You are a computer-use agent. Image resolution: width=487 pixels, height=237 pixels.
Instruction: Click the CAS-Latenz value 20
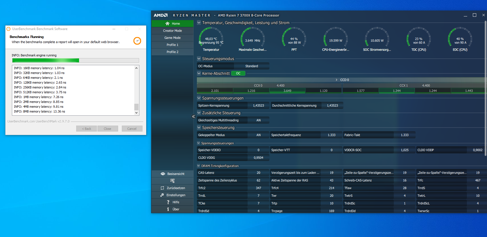258,173
